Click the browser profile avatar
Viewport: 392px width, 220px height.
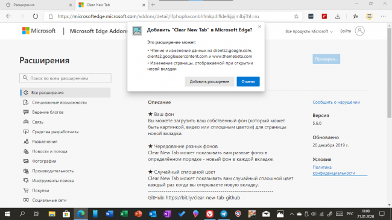tap(369, 16)
